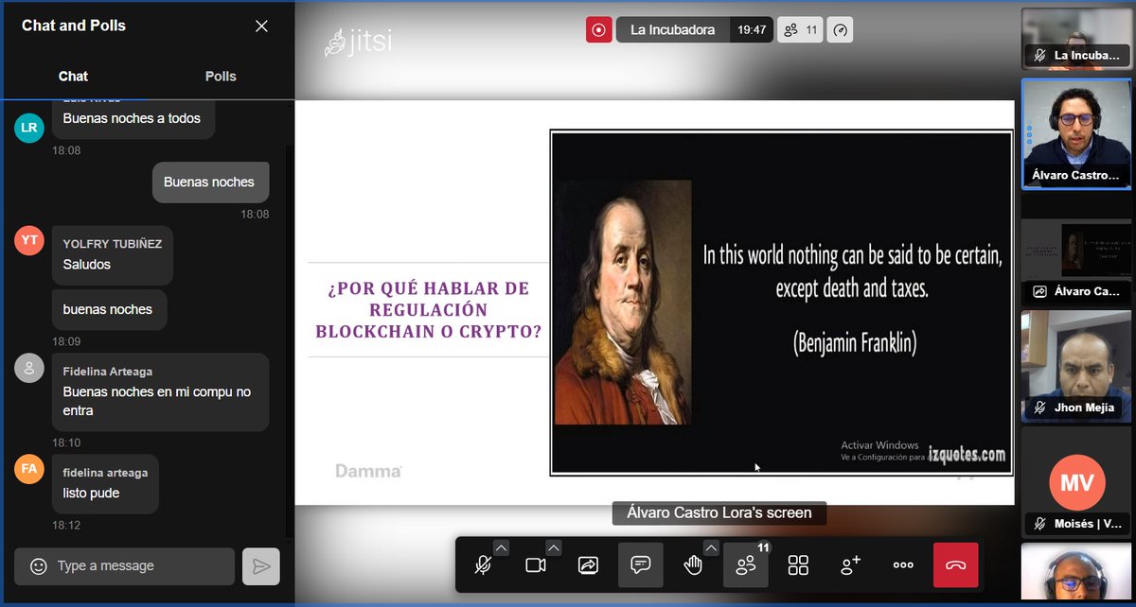This screenshot has height=607, width=1136.
Task: Select Álvaro Castro camera thumbnail
Action: [x=1076, y=133]
